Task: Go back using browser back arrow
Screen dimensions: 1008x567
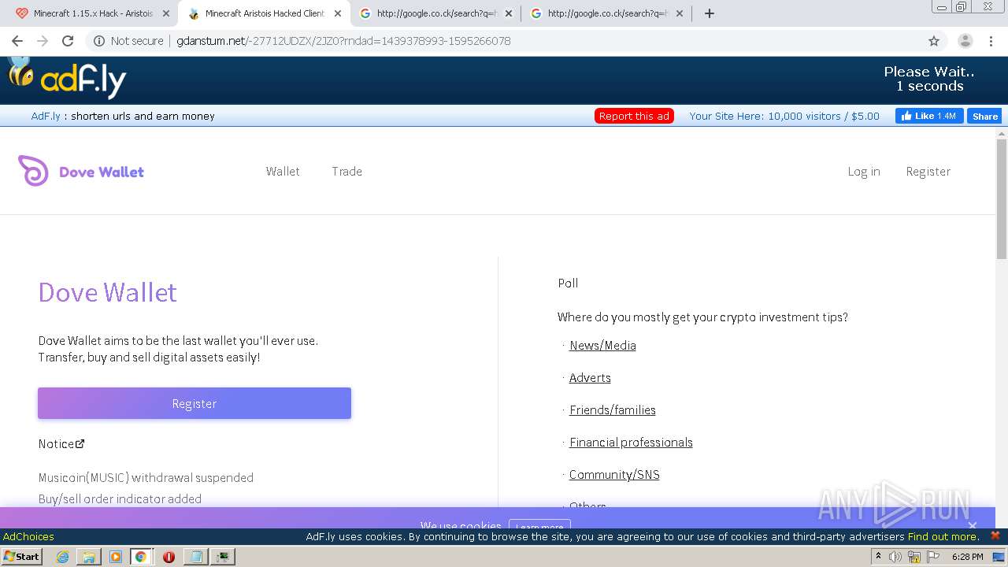Action: click(x=17, y=41)
